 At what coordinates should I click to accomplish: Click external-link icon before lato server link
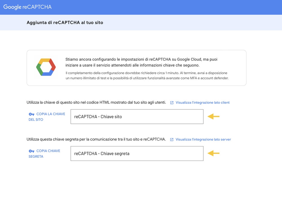172,140
